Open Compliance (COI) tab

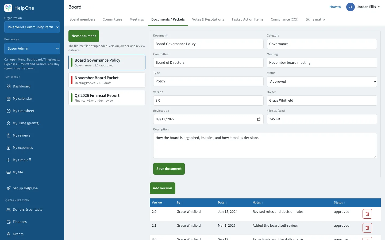(x=284, y=19)
